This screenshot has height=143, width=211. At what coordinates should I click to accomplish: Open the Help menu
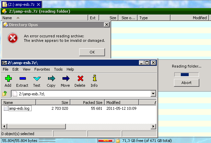tap(70, 69)
